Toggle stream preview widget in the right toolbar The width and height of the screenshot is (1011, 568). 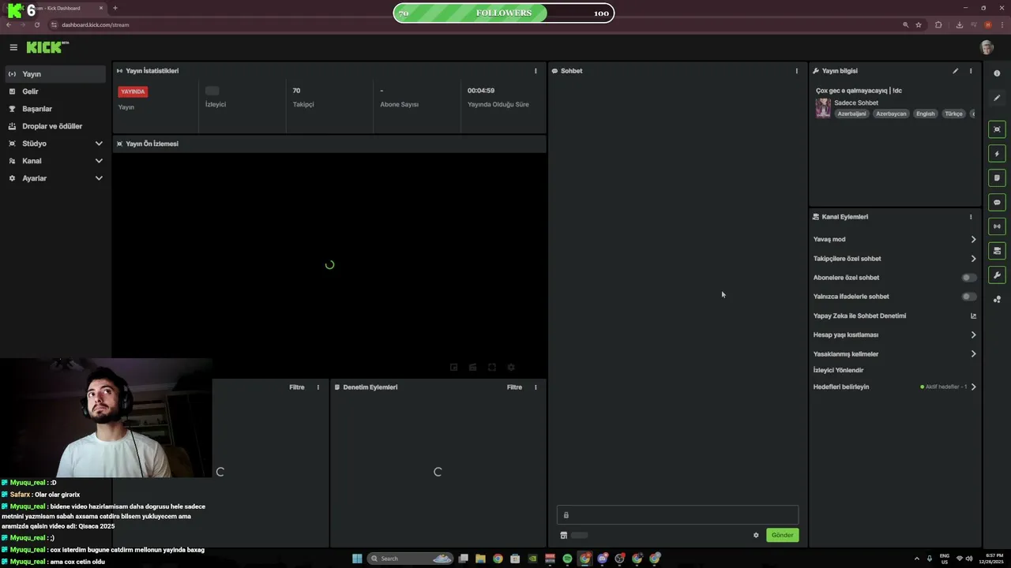(x=997, y=129)
